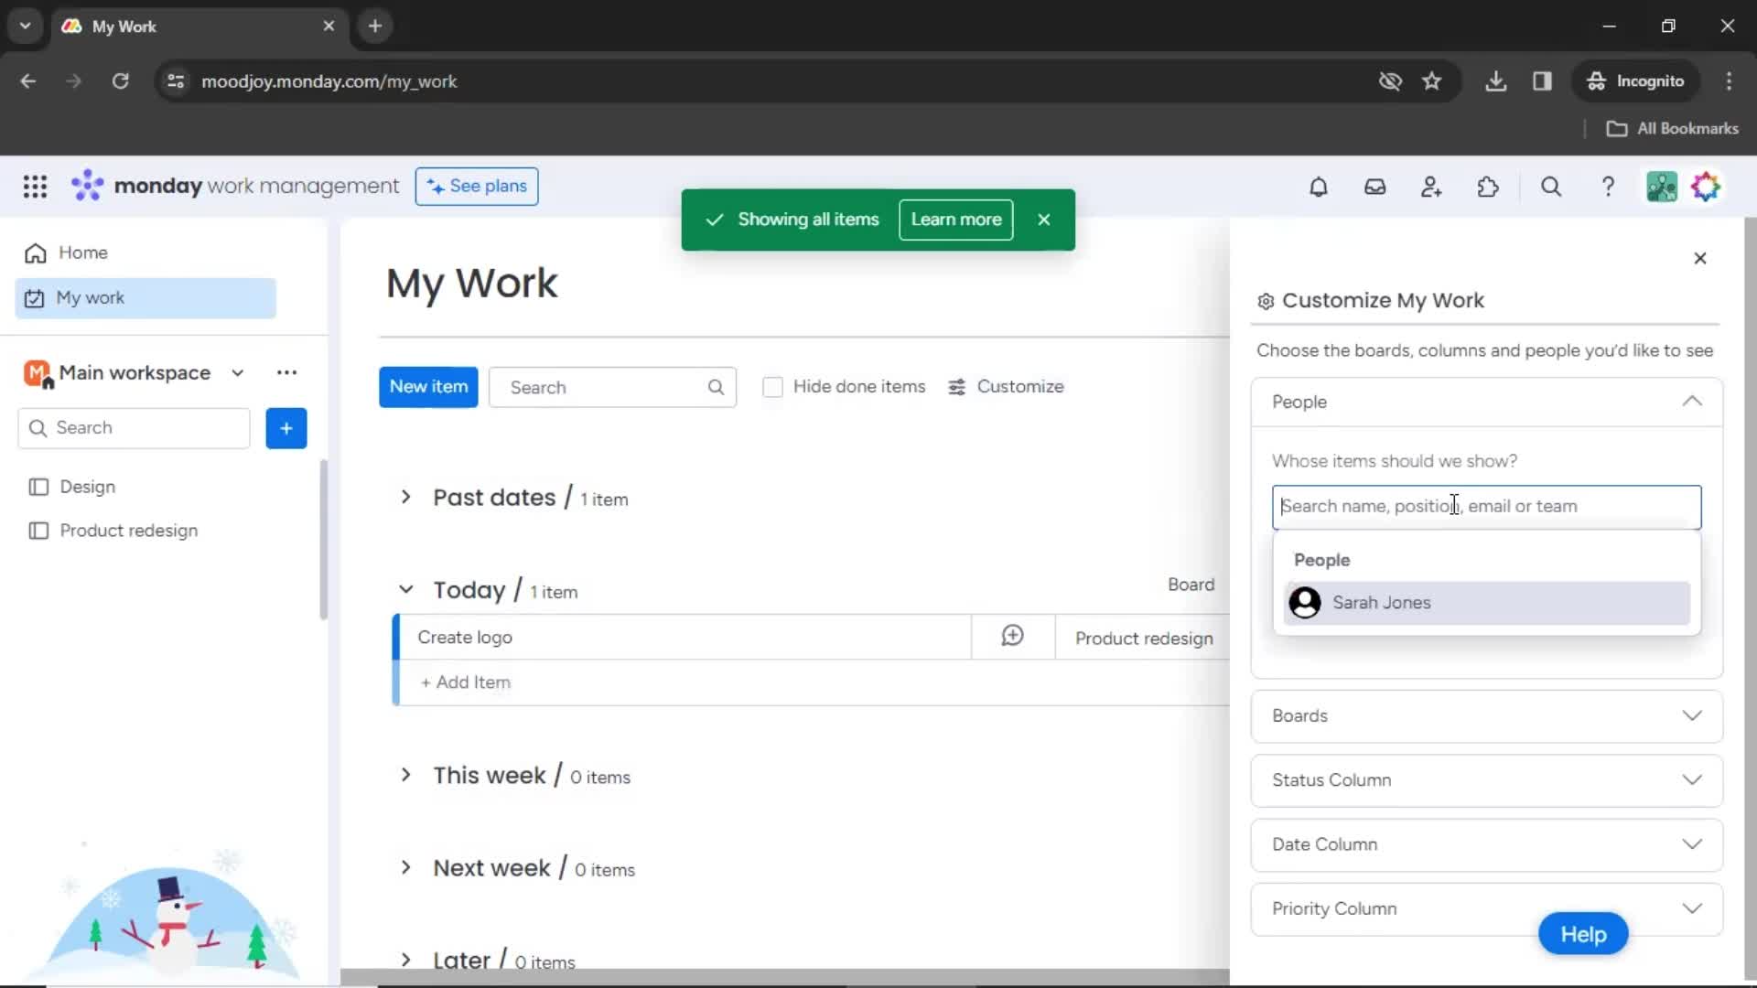Image resolution: width=1757 pixels, height=988 pixels.
Task: Click the integrations/puzzle piece icon
Action: [1488, 186]
